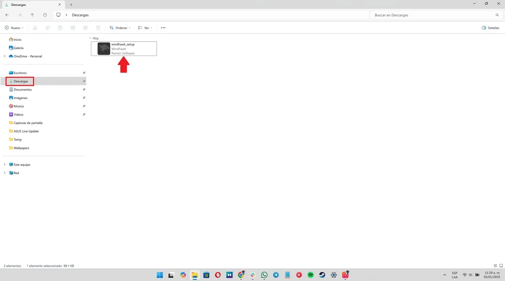Open the See more toolbar menu
This screenshot has height=281, width=505.
pyautogui.click(x=163, y=28)
